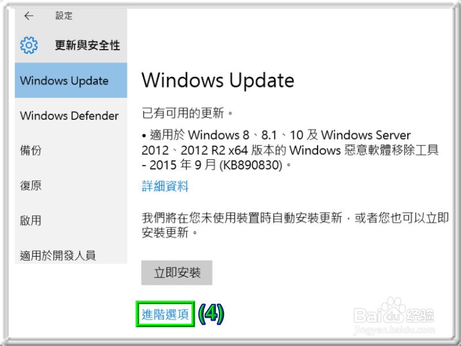Screen dimensions: 461x346
Task: Click the 已有可用的更新 status text
Action: pyautogui.click(x=187, y=113)
